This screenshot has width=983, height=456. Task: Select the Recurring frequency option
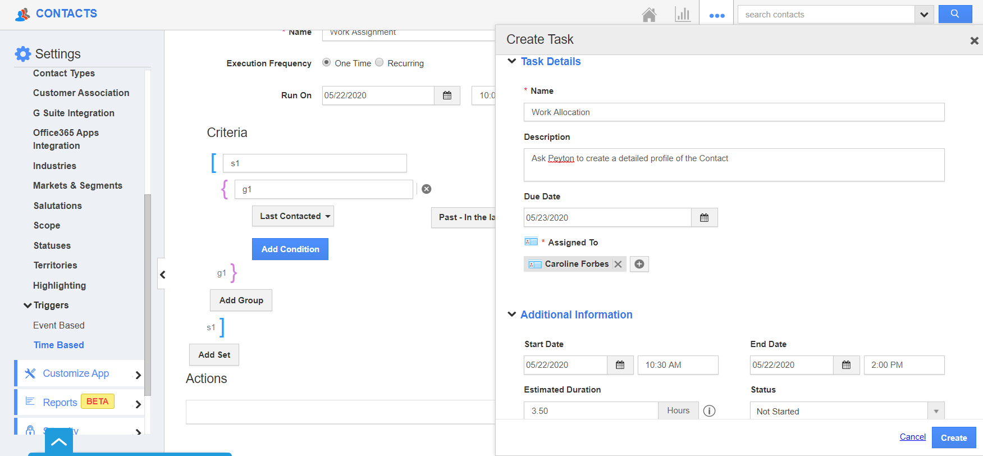[380, 63]
